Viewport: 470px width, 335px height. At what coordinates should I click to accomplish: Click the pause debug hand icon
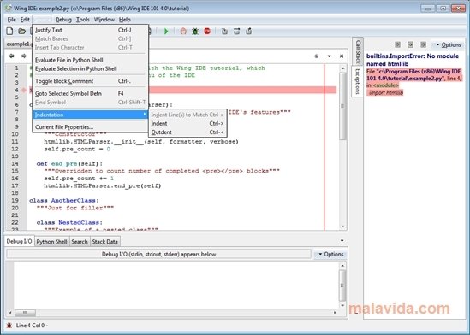tap(183, 31)
